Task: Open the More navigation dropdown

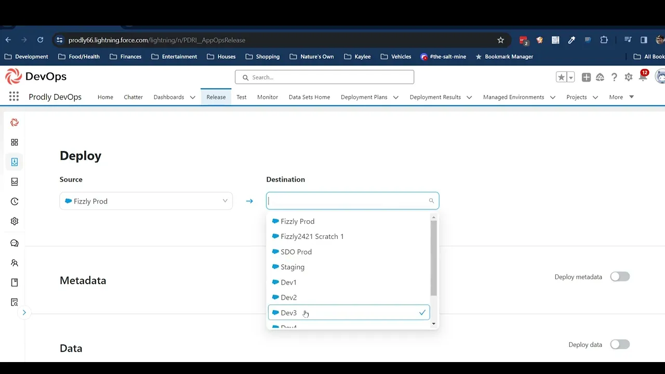Action: 622,97
